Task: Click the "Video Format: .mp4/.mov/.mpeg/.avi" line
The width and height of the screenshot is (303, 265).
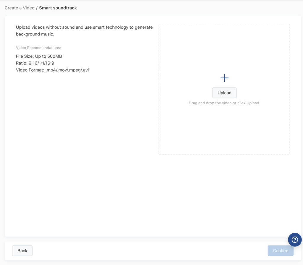Action: (x=52, y=70)
